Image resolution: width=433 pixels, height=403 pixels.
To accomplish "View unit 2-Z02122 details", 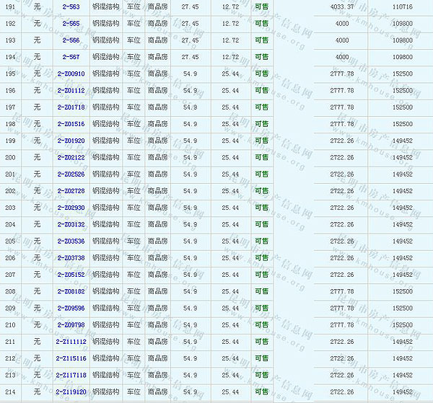I will (71, 157).
